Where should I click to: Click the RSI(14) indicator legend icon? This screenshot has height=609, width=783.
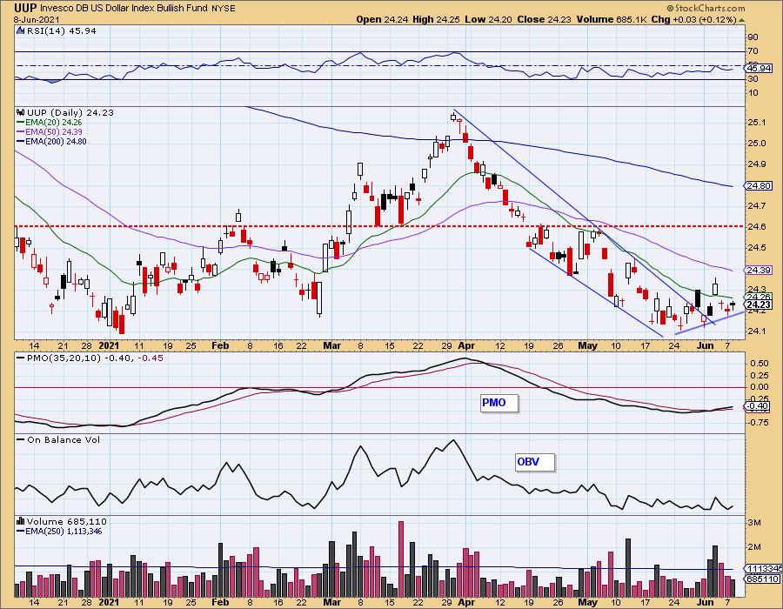(21, 30)
